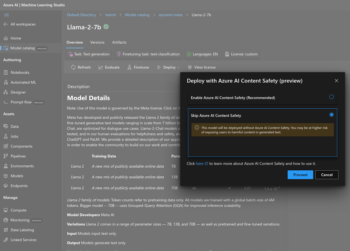
Task: Toggle the hamburger navigation menu
Action: [x=7, y=15]
